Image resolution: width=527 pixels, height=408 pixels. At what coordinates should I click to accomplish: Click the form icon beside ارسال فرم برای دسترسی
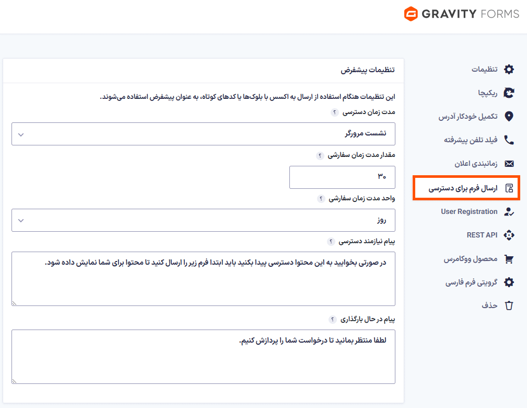point(508,187)
